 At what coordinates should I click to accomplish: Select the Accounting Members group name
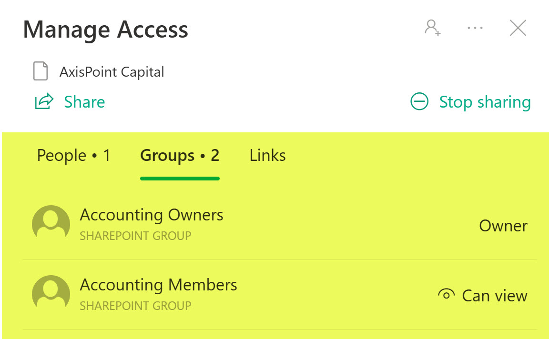coord(158,285)
